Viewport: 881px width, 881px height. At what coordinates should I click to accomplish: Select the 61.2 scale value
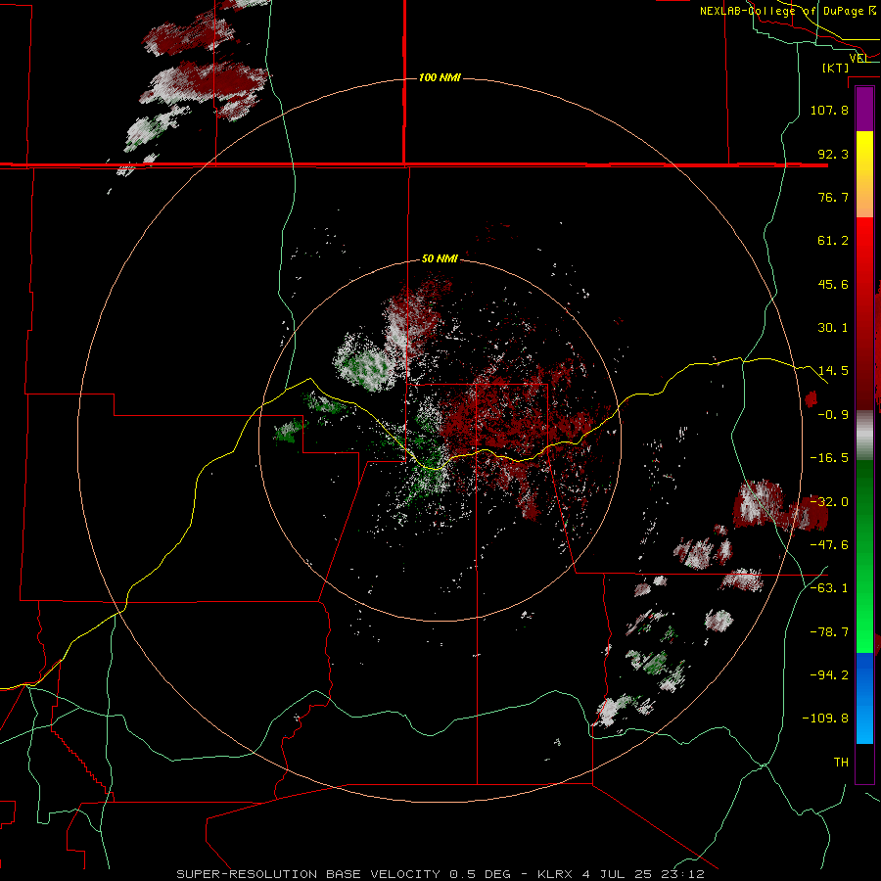[833, 241]
